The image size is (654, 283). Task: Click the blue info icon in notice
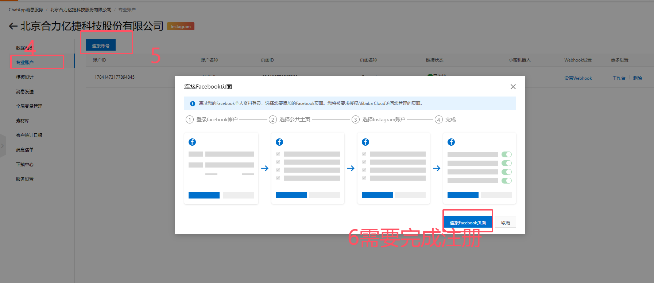[193, 104]
